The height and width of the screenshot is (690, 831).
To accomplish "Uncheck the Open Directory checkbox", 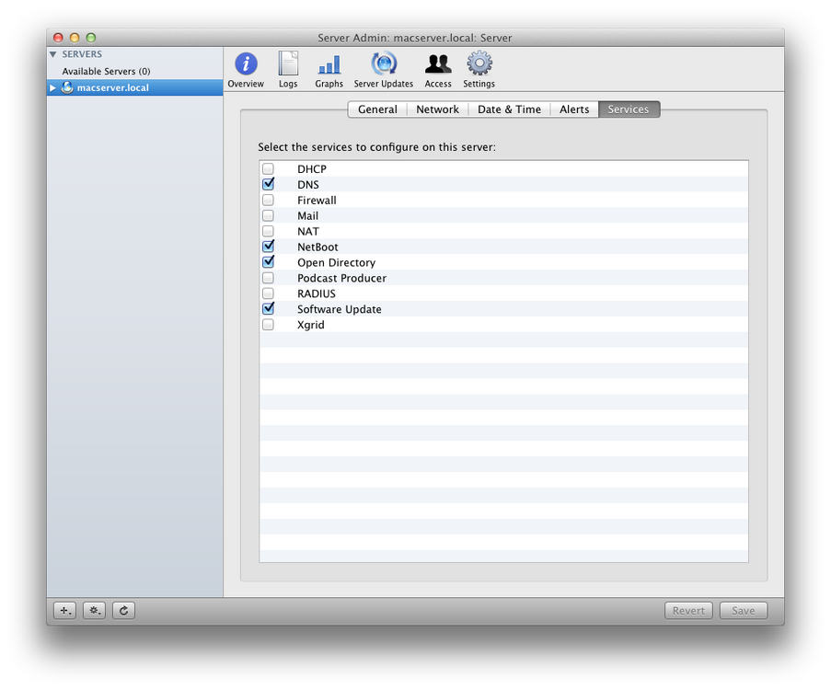I will tap(268, 262).
